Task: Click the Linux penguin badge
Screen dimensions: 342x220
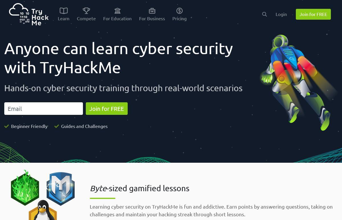Action: click(x=43, y=210)
